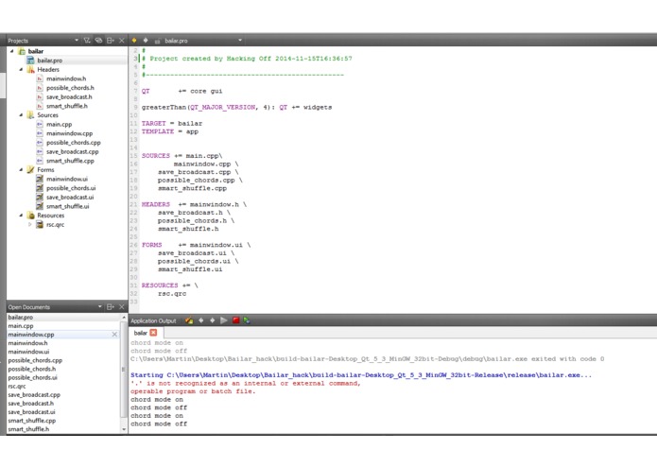
Task: Place cursor on TARGET = bailar line
Action: [x=172, y=124]
